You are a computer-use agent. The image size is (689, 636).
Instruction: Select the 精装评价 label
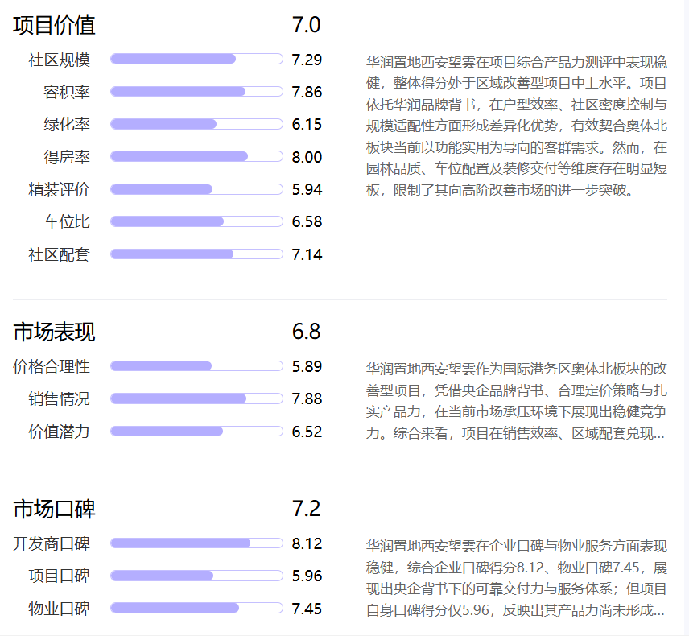[x=60, y=190]
